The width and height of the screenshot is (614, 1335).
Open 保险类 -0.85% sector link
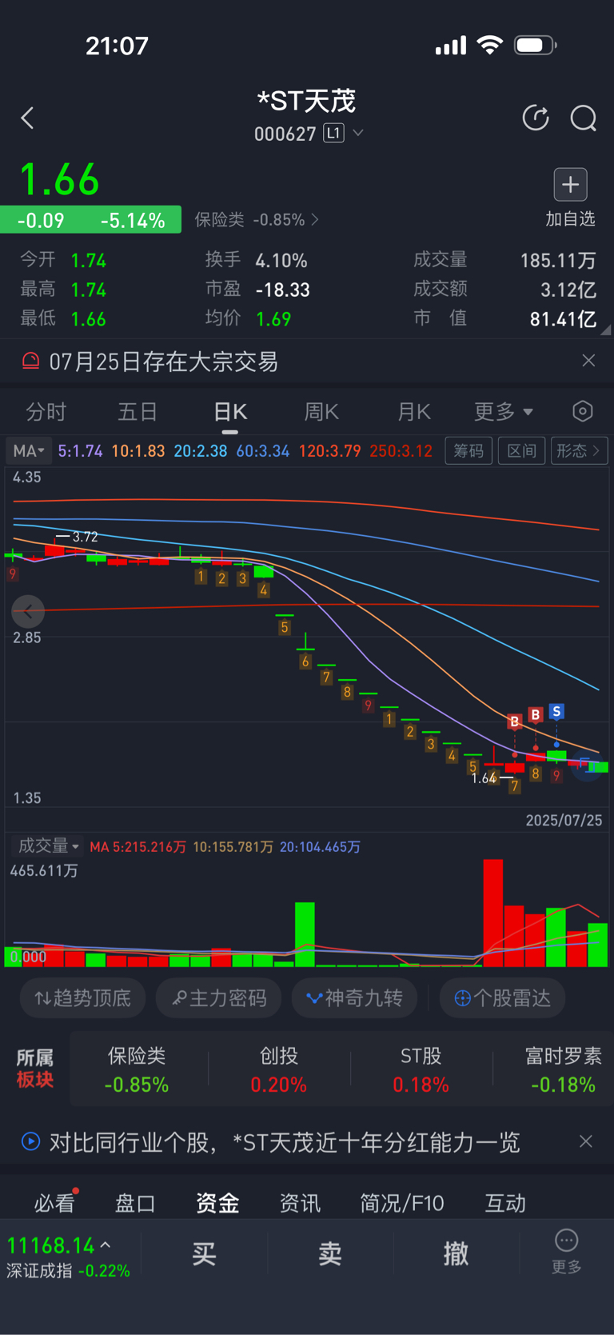(x=257, y=219)
